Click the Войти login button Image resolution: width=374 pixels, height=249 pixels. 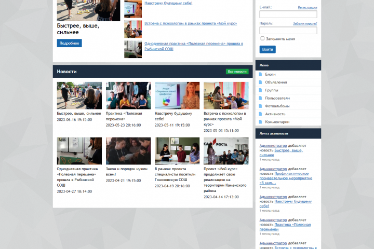pyautogui.click(x=268, y=49)
